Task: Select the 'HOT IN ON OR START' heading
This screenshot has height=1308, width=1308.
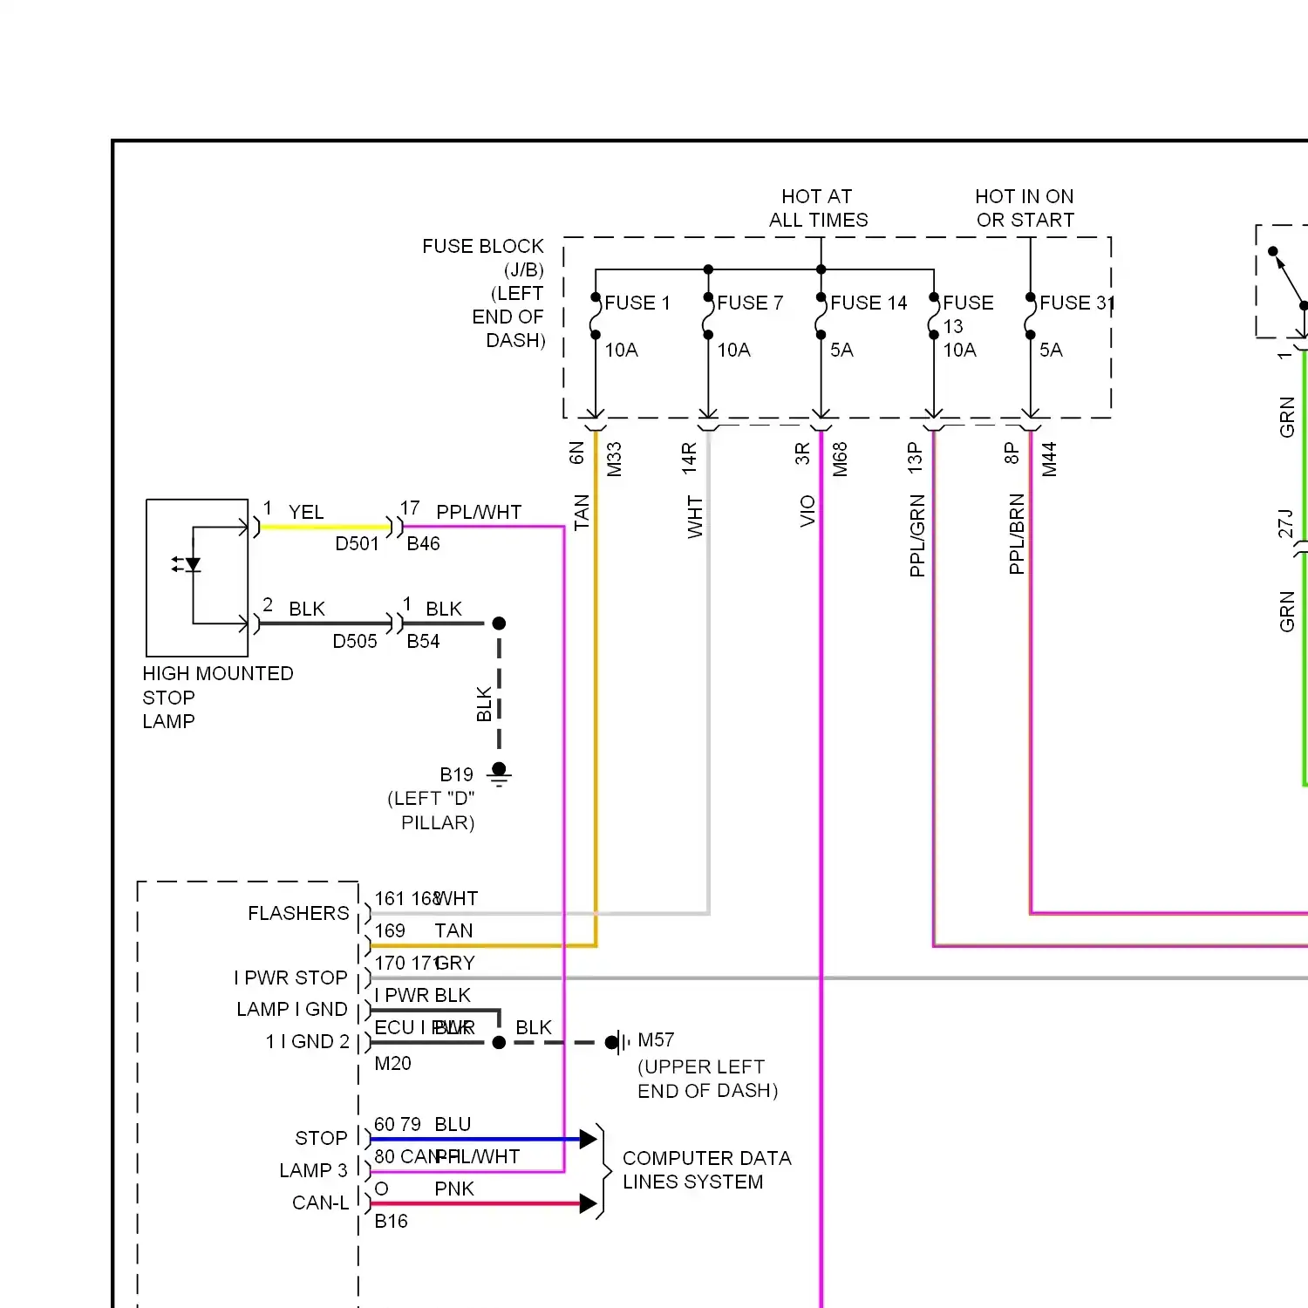Action: click(x=1025, y=208)
